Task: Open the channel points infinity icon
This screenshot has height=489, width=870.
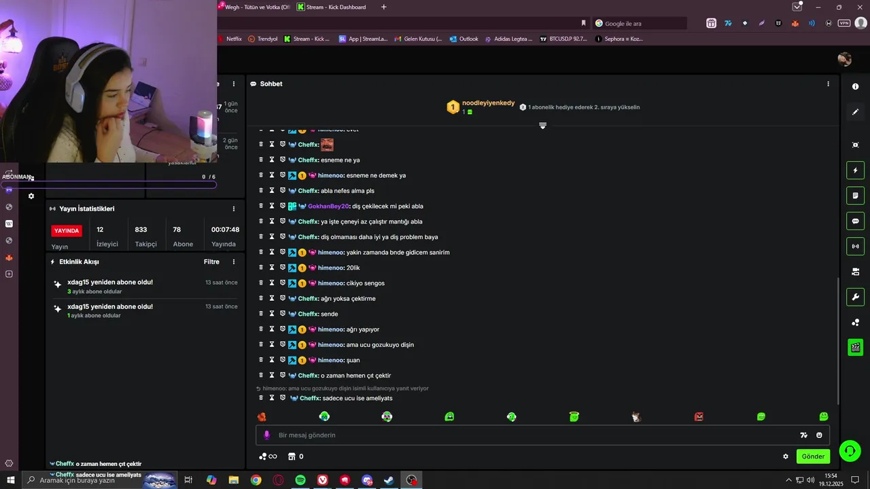Action: (x=268, y=456)
